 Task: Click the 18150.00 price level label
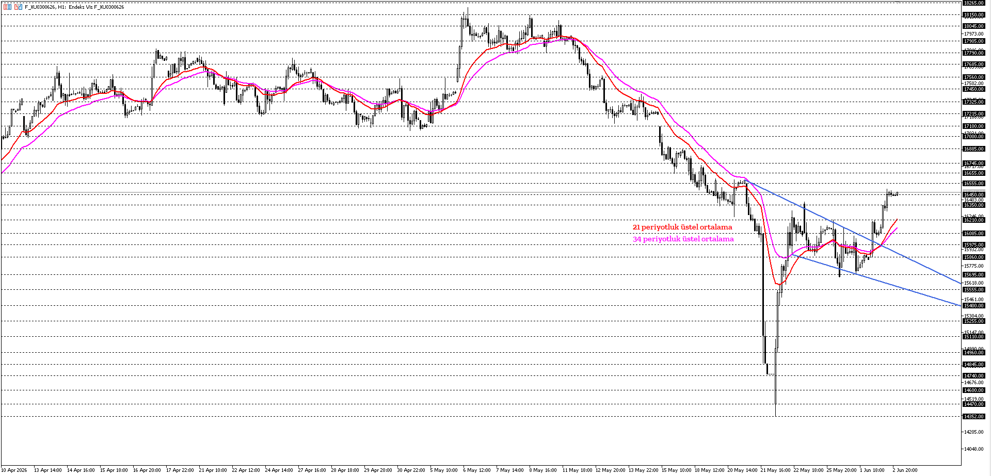coord(974,15)
